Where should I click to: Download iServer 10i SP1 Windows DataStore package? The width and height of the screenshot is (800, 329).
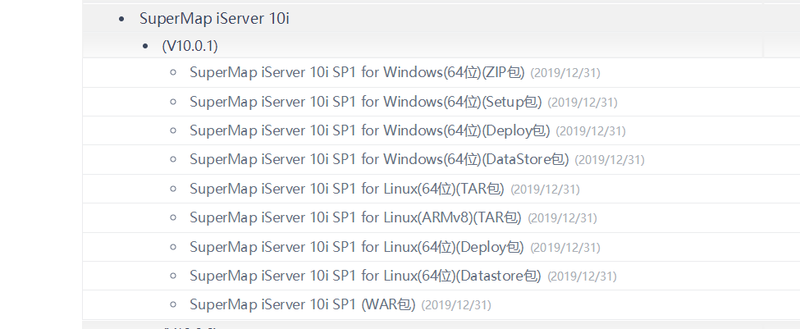point(379,160)
